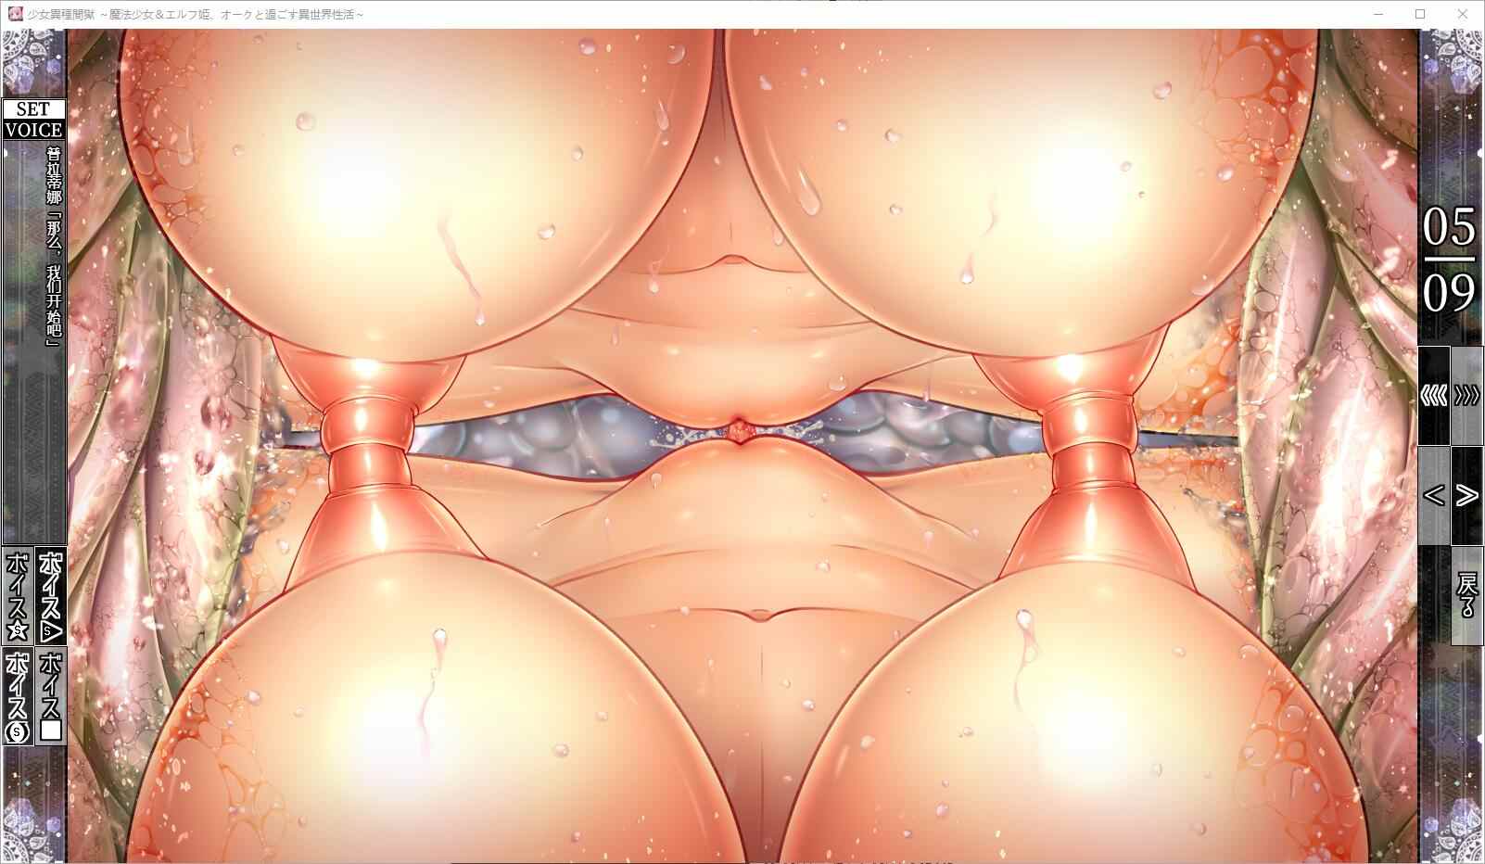Click the ボイス star button
Image resolution: width=1485 pixels, height=864 pixels.
point(18,594)
